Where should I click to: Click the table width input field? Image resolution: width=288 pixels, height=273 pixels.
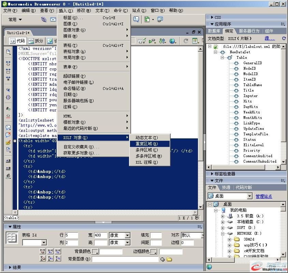(x=101, y=235)
